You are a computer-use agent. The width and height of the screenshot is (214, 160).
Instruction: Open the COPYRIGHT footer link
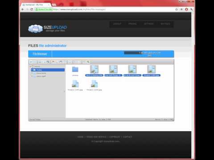tap(115, 137)
